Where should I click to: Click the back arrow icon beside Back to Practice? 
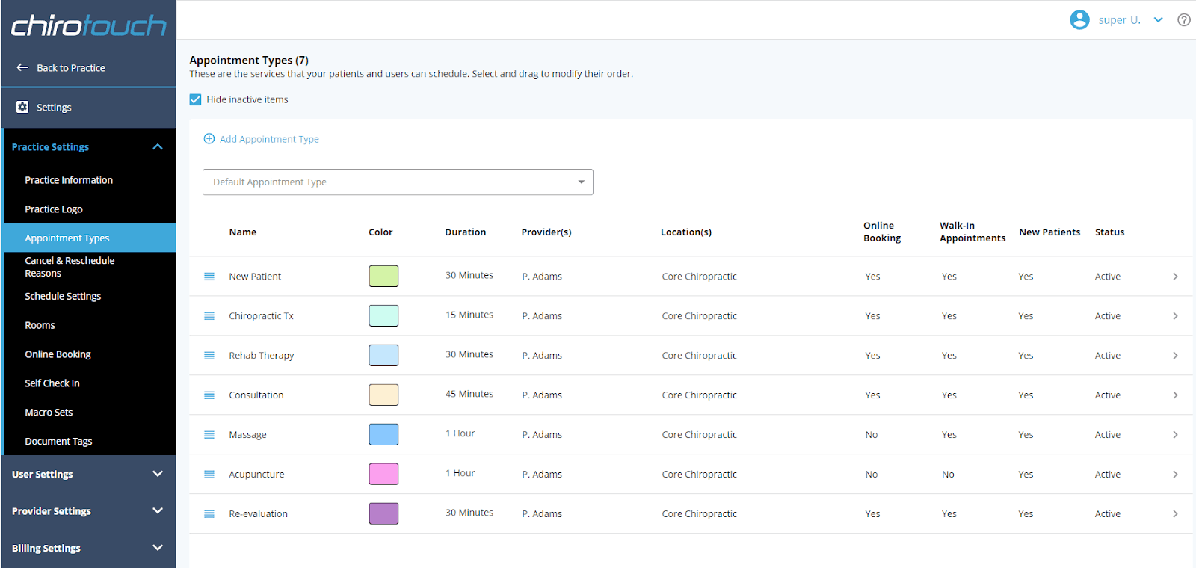point(22,67)
